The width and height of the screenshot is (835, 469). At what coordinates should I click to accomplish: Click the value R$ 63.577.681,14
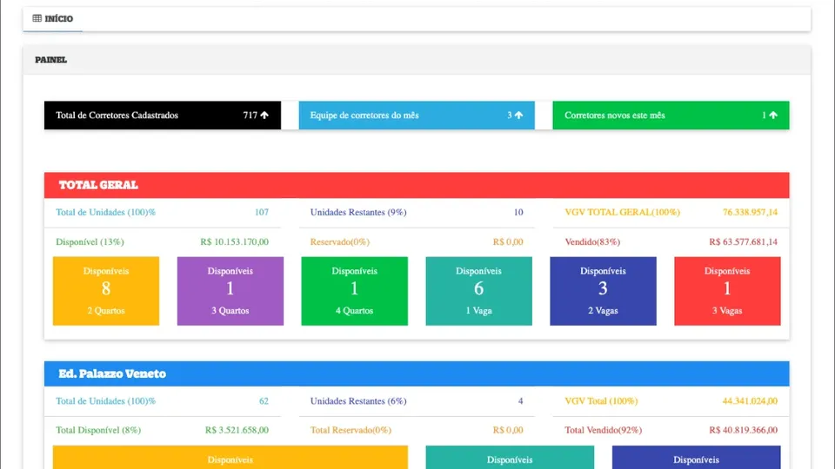tap(743, 242)
